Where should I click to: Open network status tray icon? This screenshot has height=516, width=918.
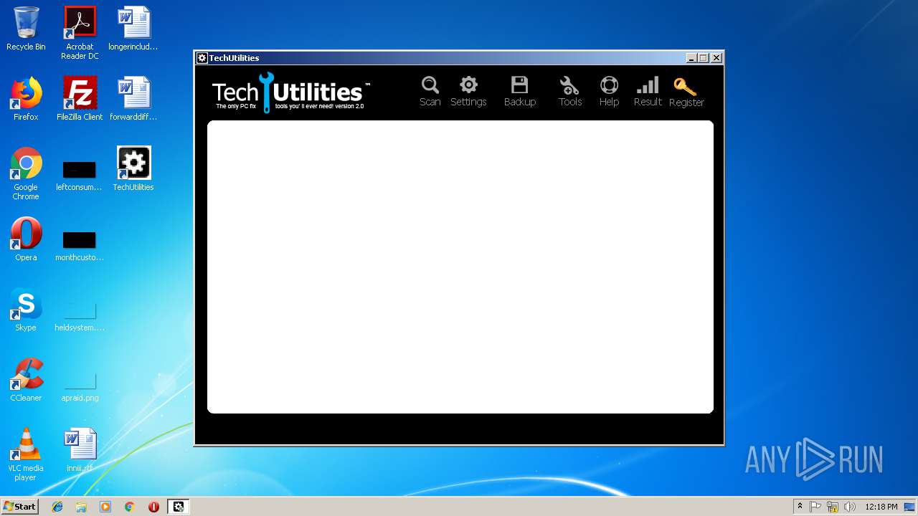[833, 507]
